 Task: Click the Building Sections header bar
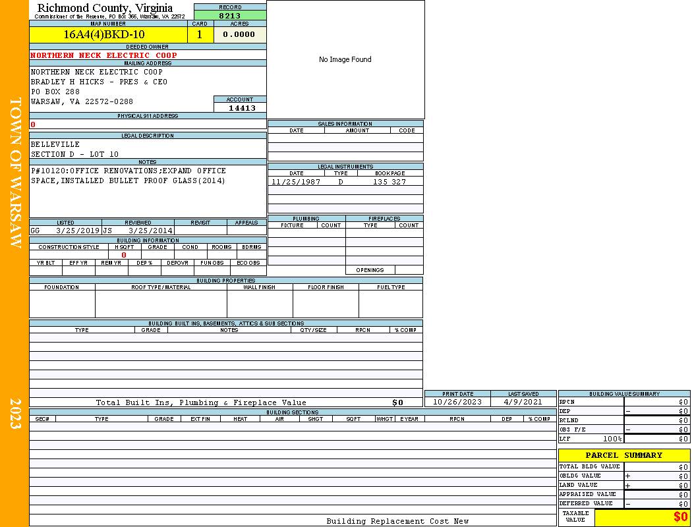click(292, 412)
